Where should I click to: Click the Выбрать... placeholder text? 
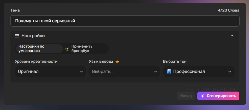[x=103, y=71]
